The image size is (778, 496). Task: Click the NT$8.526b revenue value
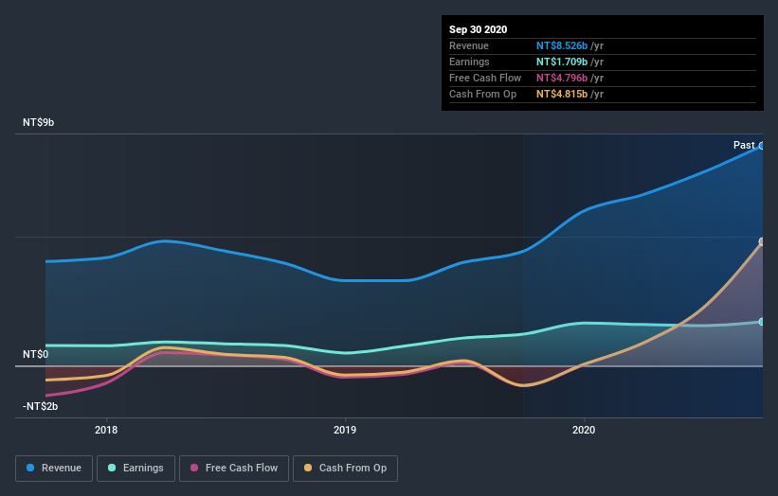pyautogui.click(x=562, y=45)
